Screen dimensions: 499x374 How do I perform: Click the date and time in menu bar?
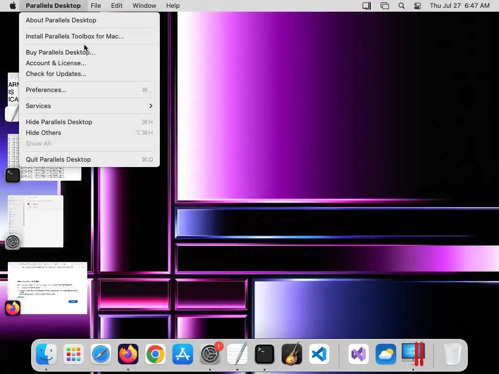(460, 6)
